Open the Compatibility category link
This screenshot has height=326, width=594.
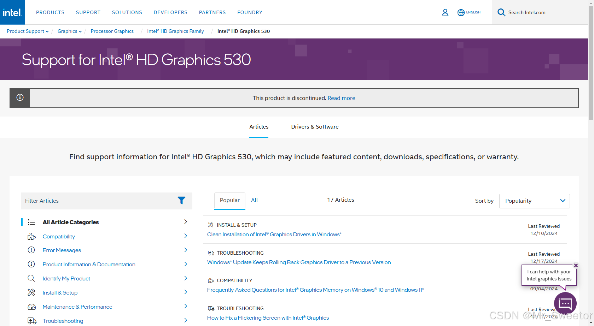(x=59, y=237)
